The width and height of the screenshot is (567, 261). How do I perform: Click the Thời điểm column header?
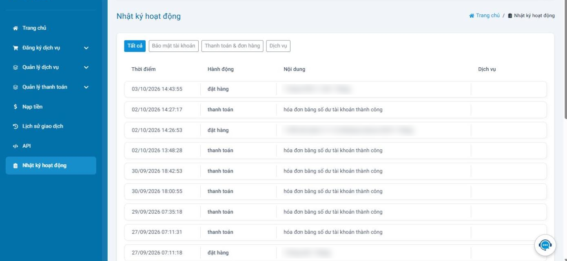tap(144, 69)
